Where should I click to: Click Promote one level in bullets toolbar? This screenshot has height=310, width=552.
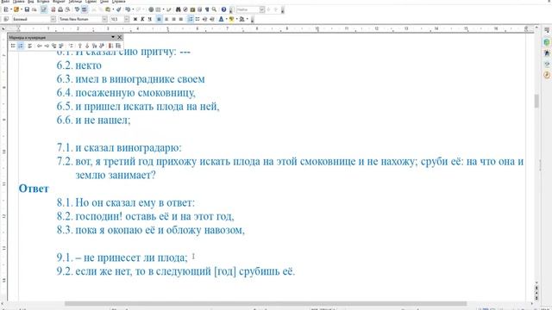(40, 46)
